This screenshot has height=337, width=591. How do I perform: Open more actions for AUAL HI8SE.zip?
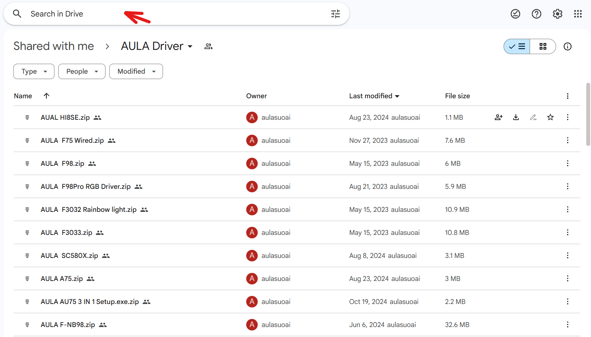[568, 117]
